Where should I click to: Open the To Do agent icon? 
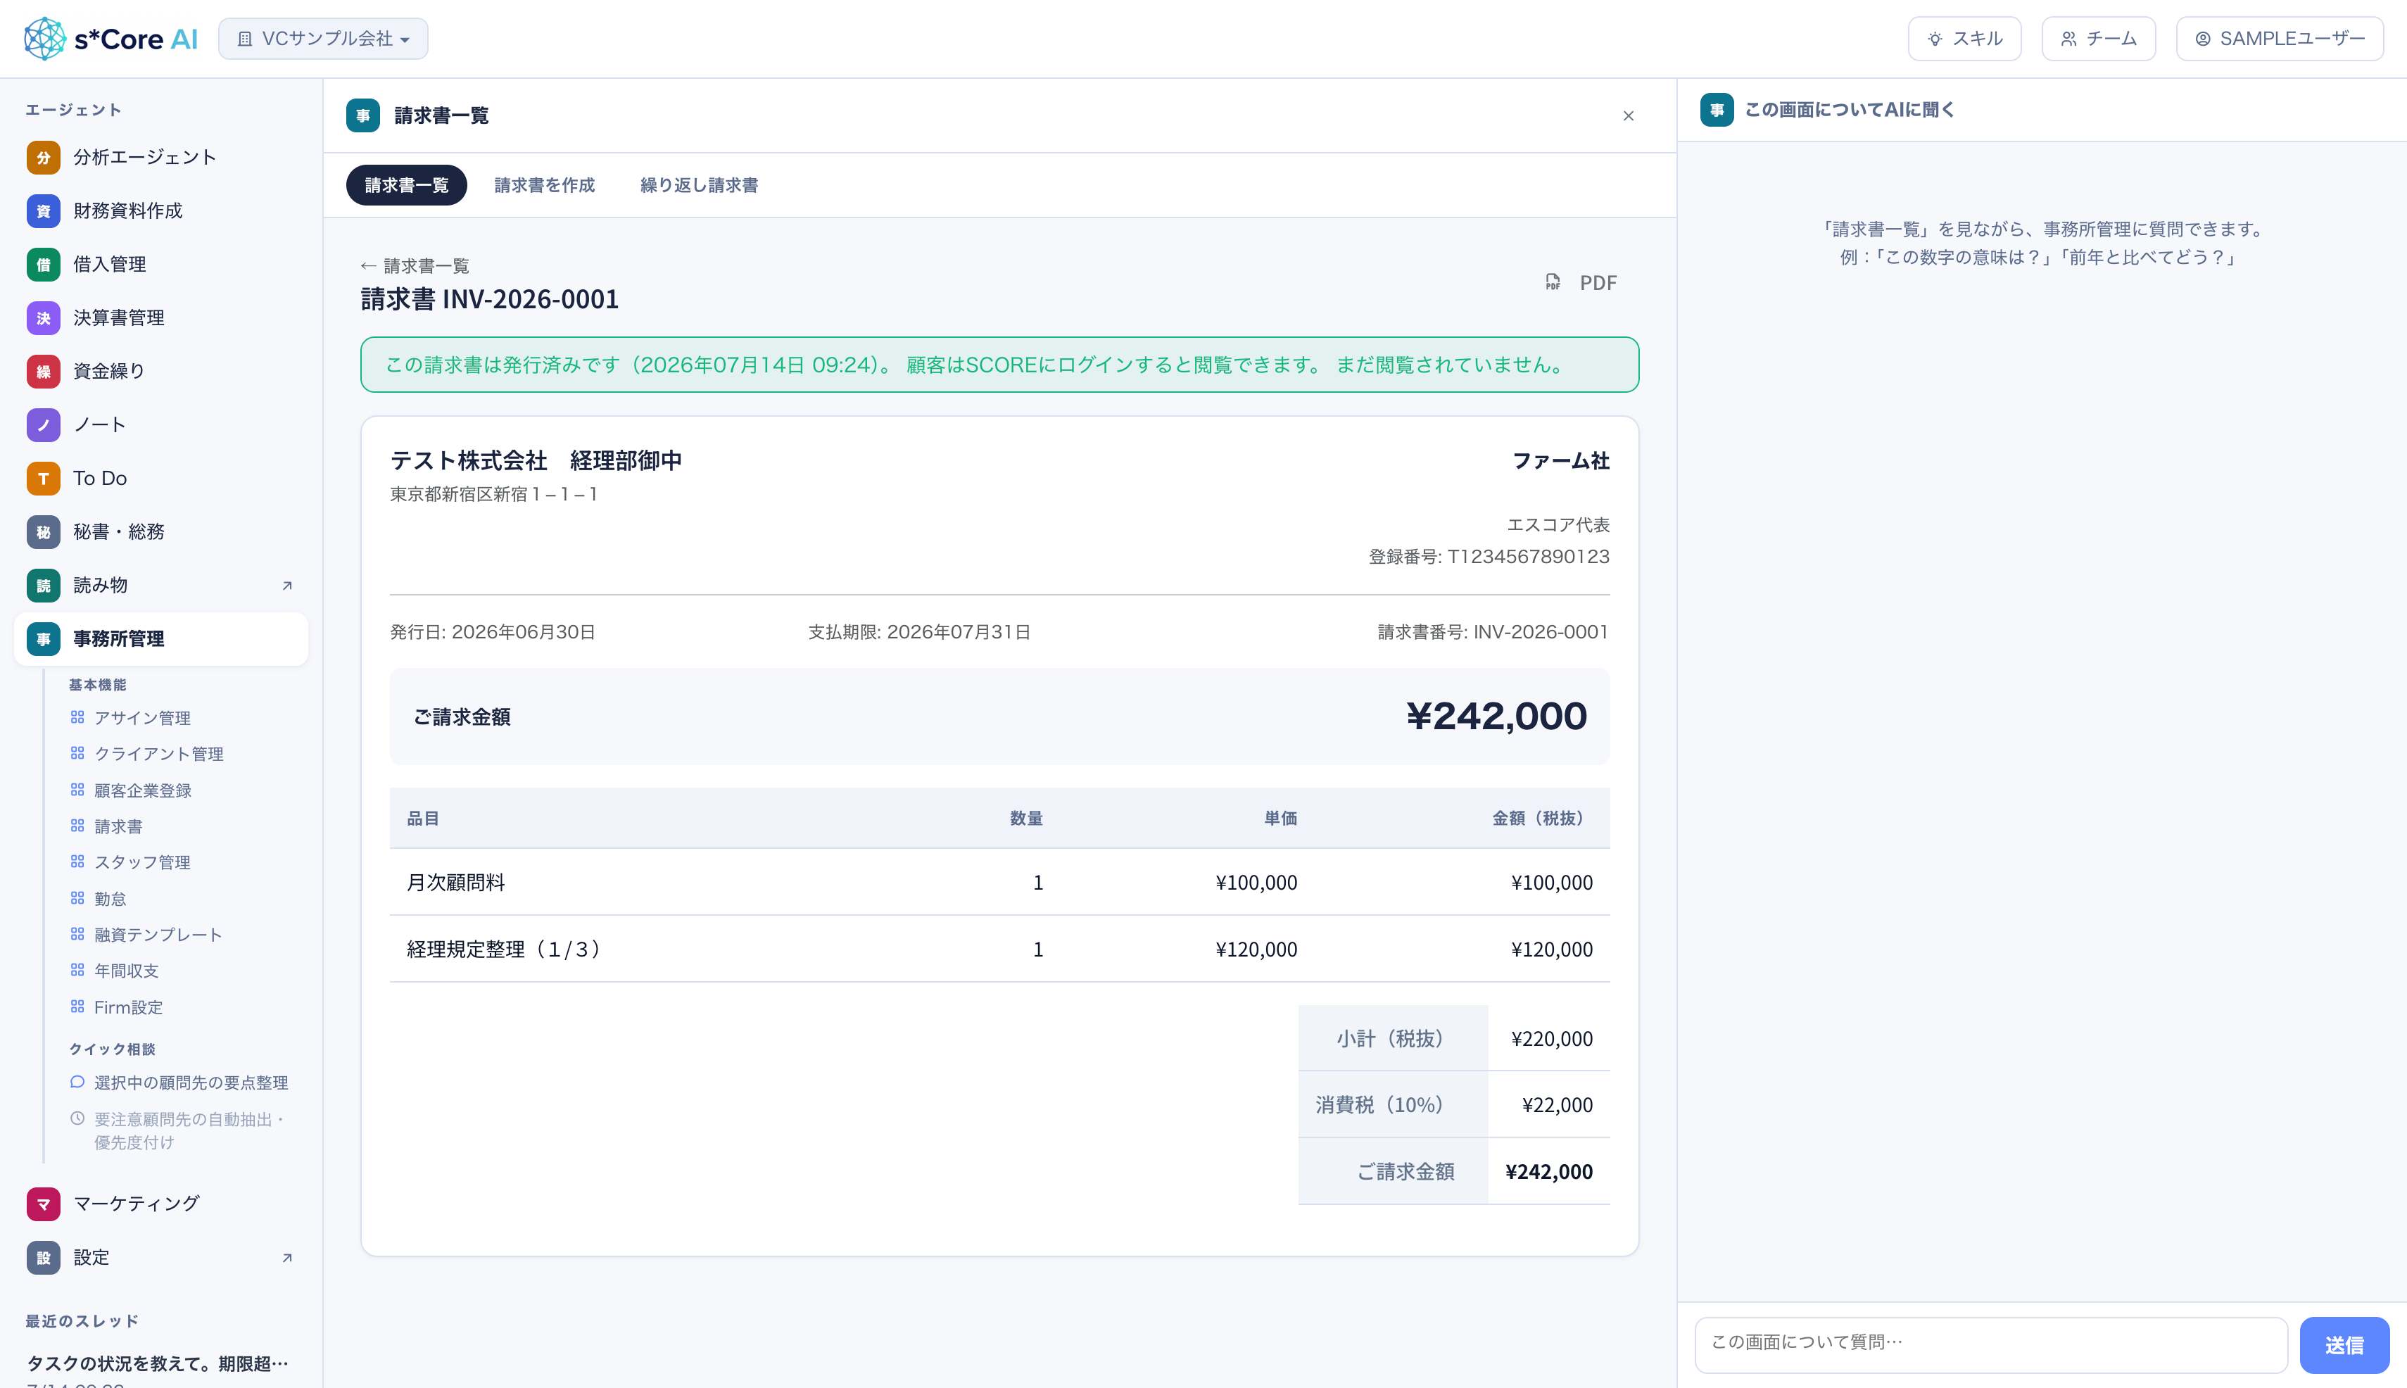coord(43,479)
